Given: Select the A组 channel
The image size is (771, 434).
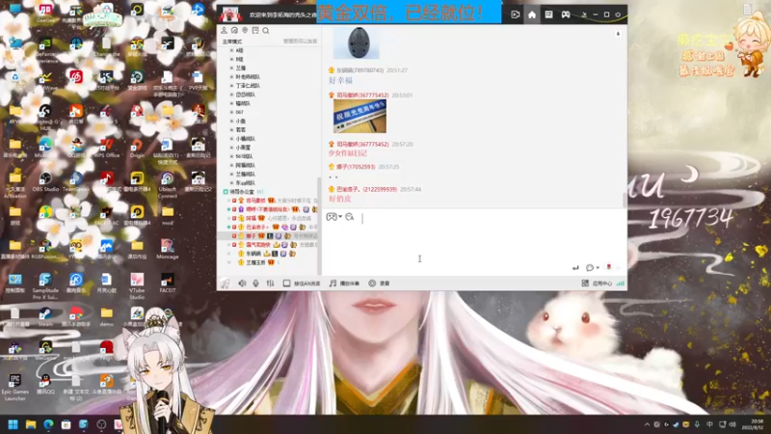Looking at the screenshot, I should [x=239, y=50].
